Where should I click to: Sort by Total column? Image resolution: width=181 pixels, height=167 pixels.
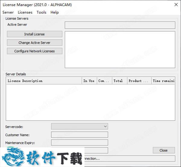[119, 81]
